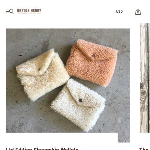Screen dimensions: 150x150
Task: Click the hamburger menu lines
Action: [x=7, y=11]
